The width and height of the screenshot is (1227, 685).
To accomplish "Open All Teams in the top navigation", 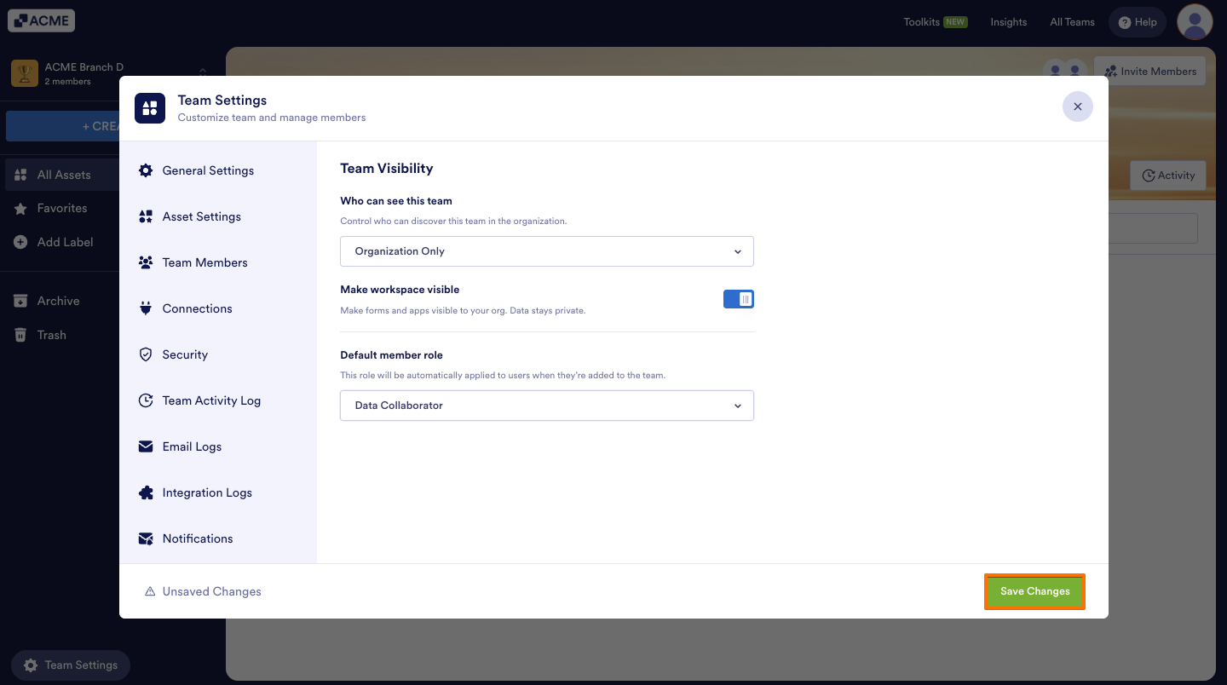I will click(1072, 22).
